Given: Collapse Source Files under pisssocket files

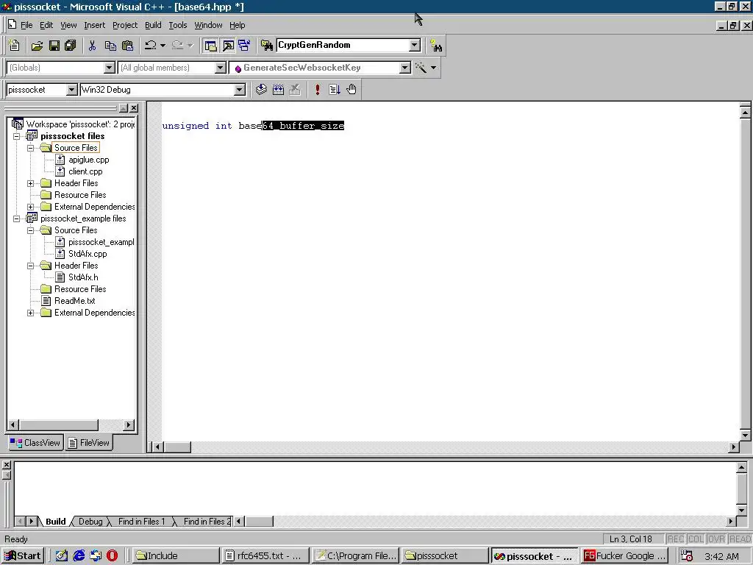Looking at the screenshot, I should click(30, 148).
